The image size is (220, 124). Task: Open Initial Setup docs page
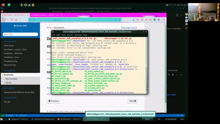9,45
